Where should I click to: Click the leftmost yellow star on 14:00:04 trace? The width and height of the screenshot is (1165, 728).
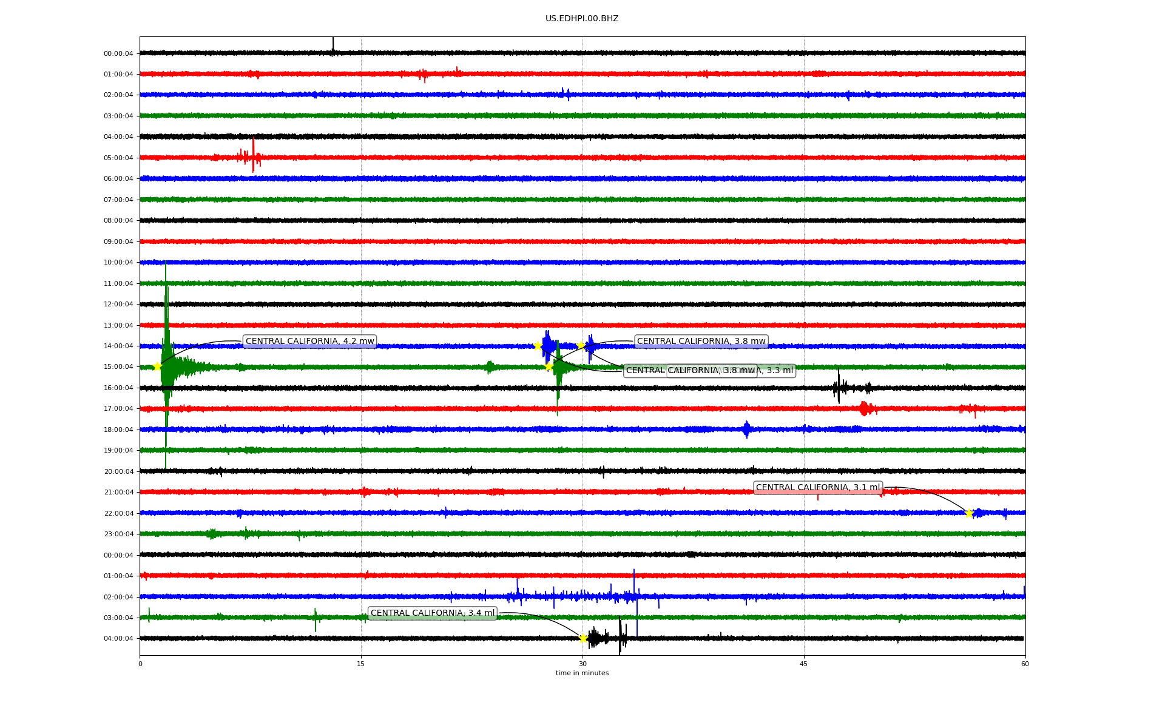[538, 346]
